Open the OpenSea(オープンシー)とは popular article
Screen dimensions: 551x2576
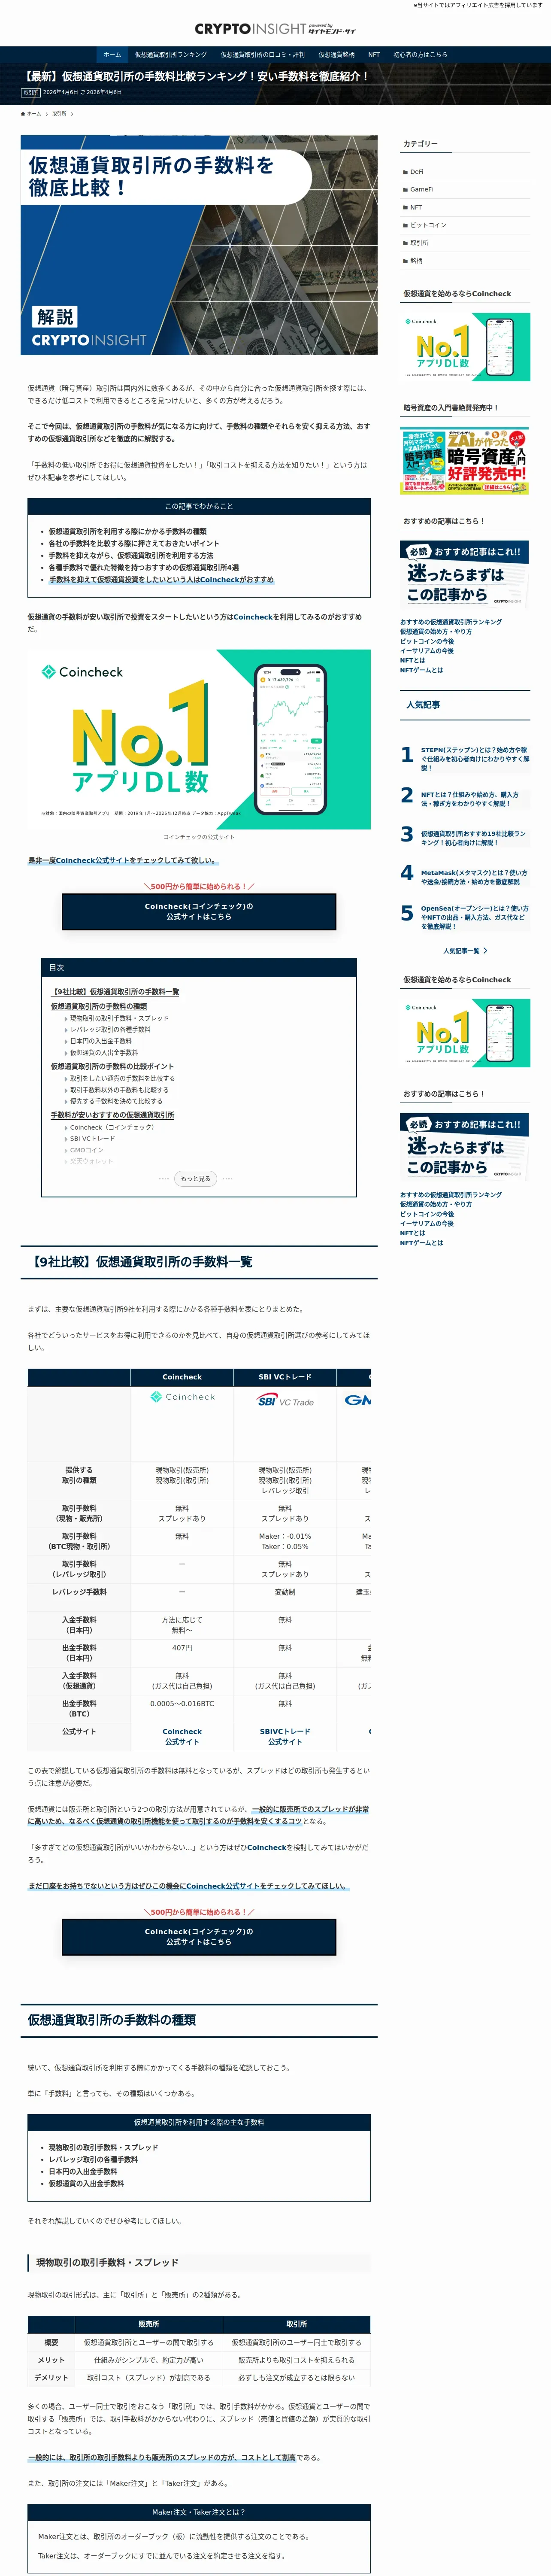coord(474,917)
